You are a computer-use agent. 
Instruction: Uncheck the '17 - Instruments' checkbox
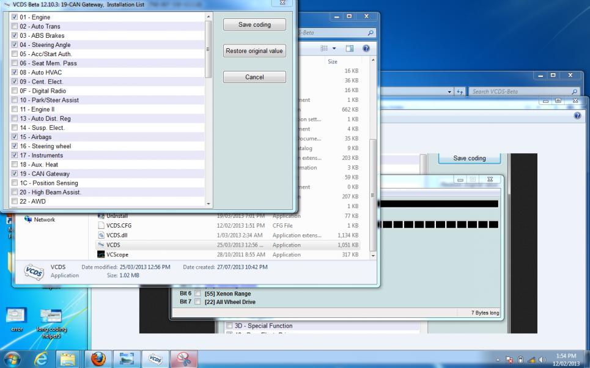point(15,155)
